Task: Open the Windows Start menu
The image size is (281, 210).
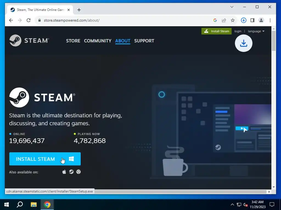Action: point(7,205)
